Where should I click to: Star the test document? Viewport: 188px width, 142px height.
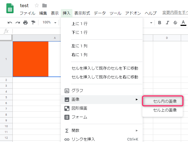click(37, 6)
